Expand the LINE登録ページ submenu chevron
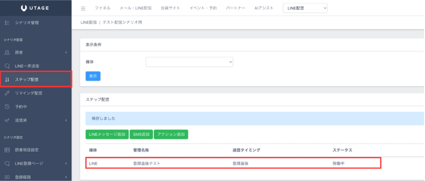The image size is (425, 181). 66,164
